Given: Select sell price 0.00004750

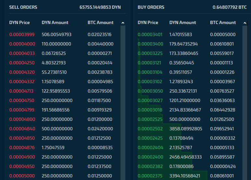Looking at the screenshot, I should coord(22,100).
